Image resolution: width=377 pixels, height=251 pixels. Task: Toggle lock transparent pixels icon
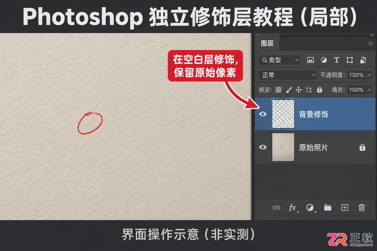278,90
